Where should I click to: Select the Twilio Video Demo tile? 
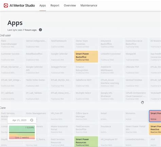pos(36,83)
